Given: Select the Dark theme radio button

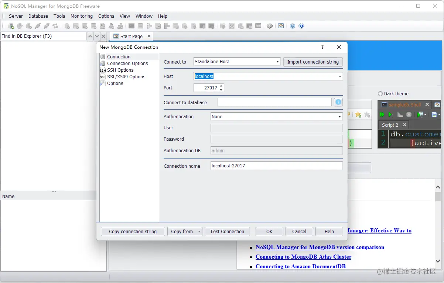Looking at the screenshot, I should pos(380,94).
